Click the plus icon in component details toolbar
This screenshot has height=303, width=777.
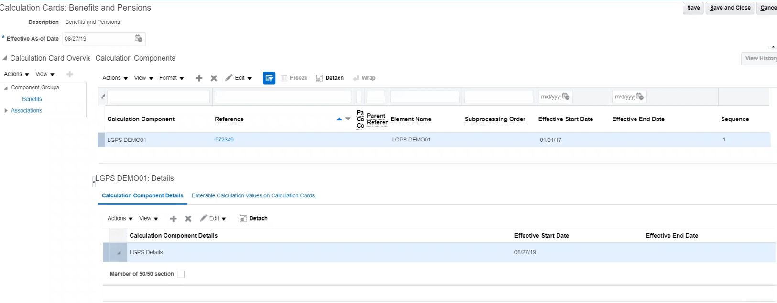[x=173, y=218]
